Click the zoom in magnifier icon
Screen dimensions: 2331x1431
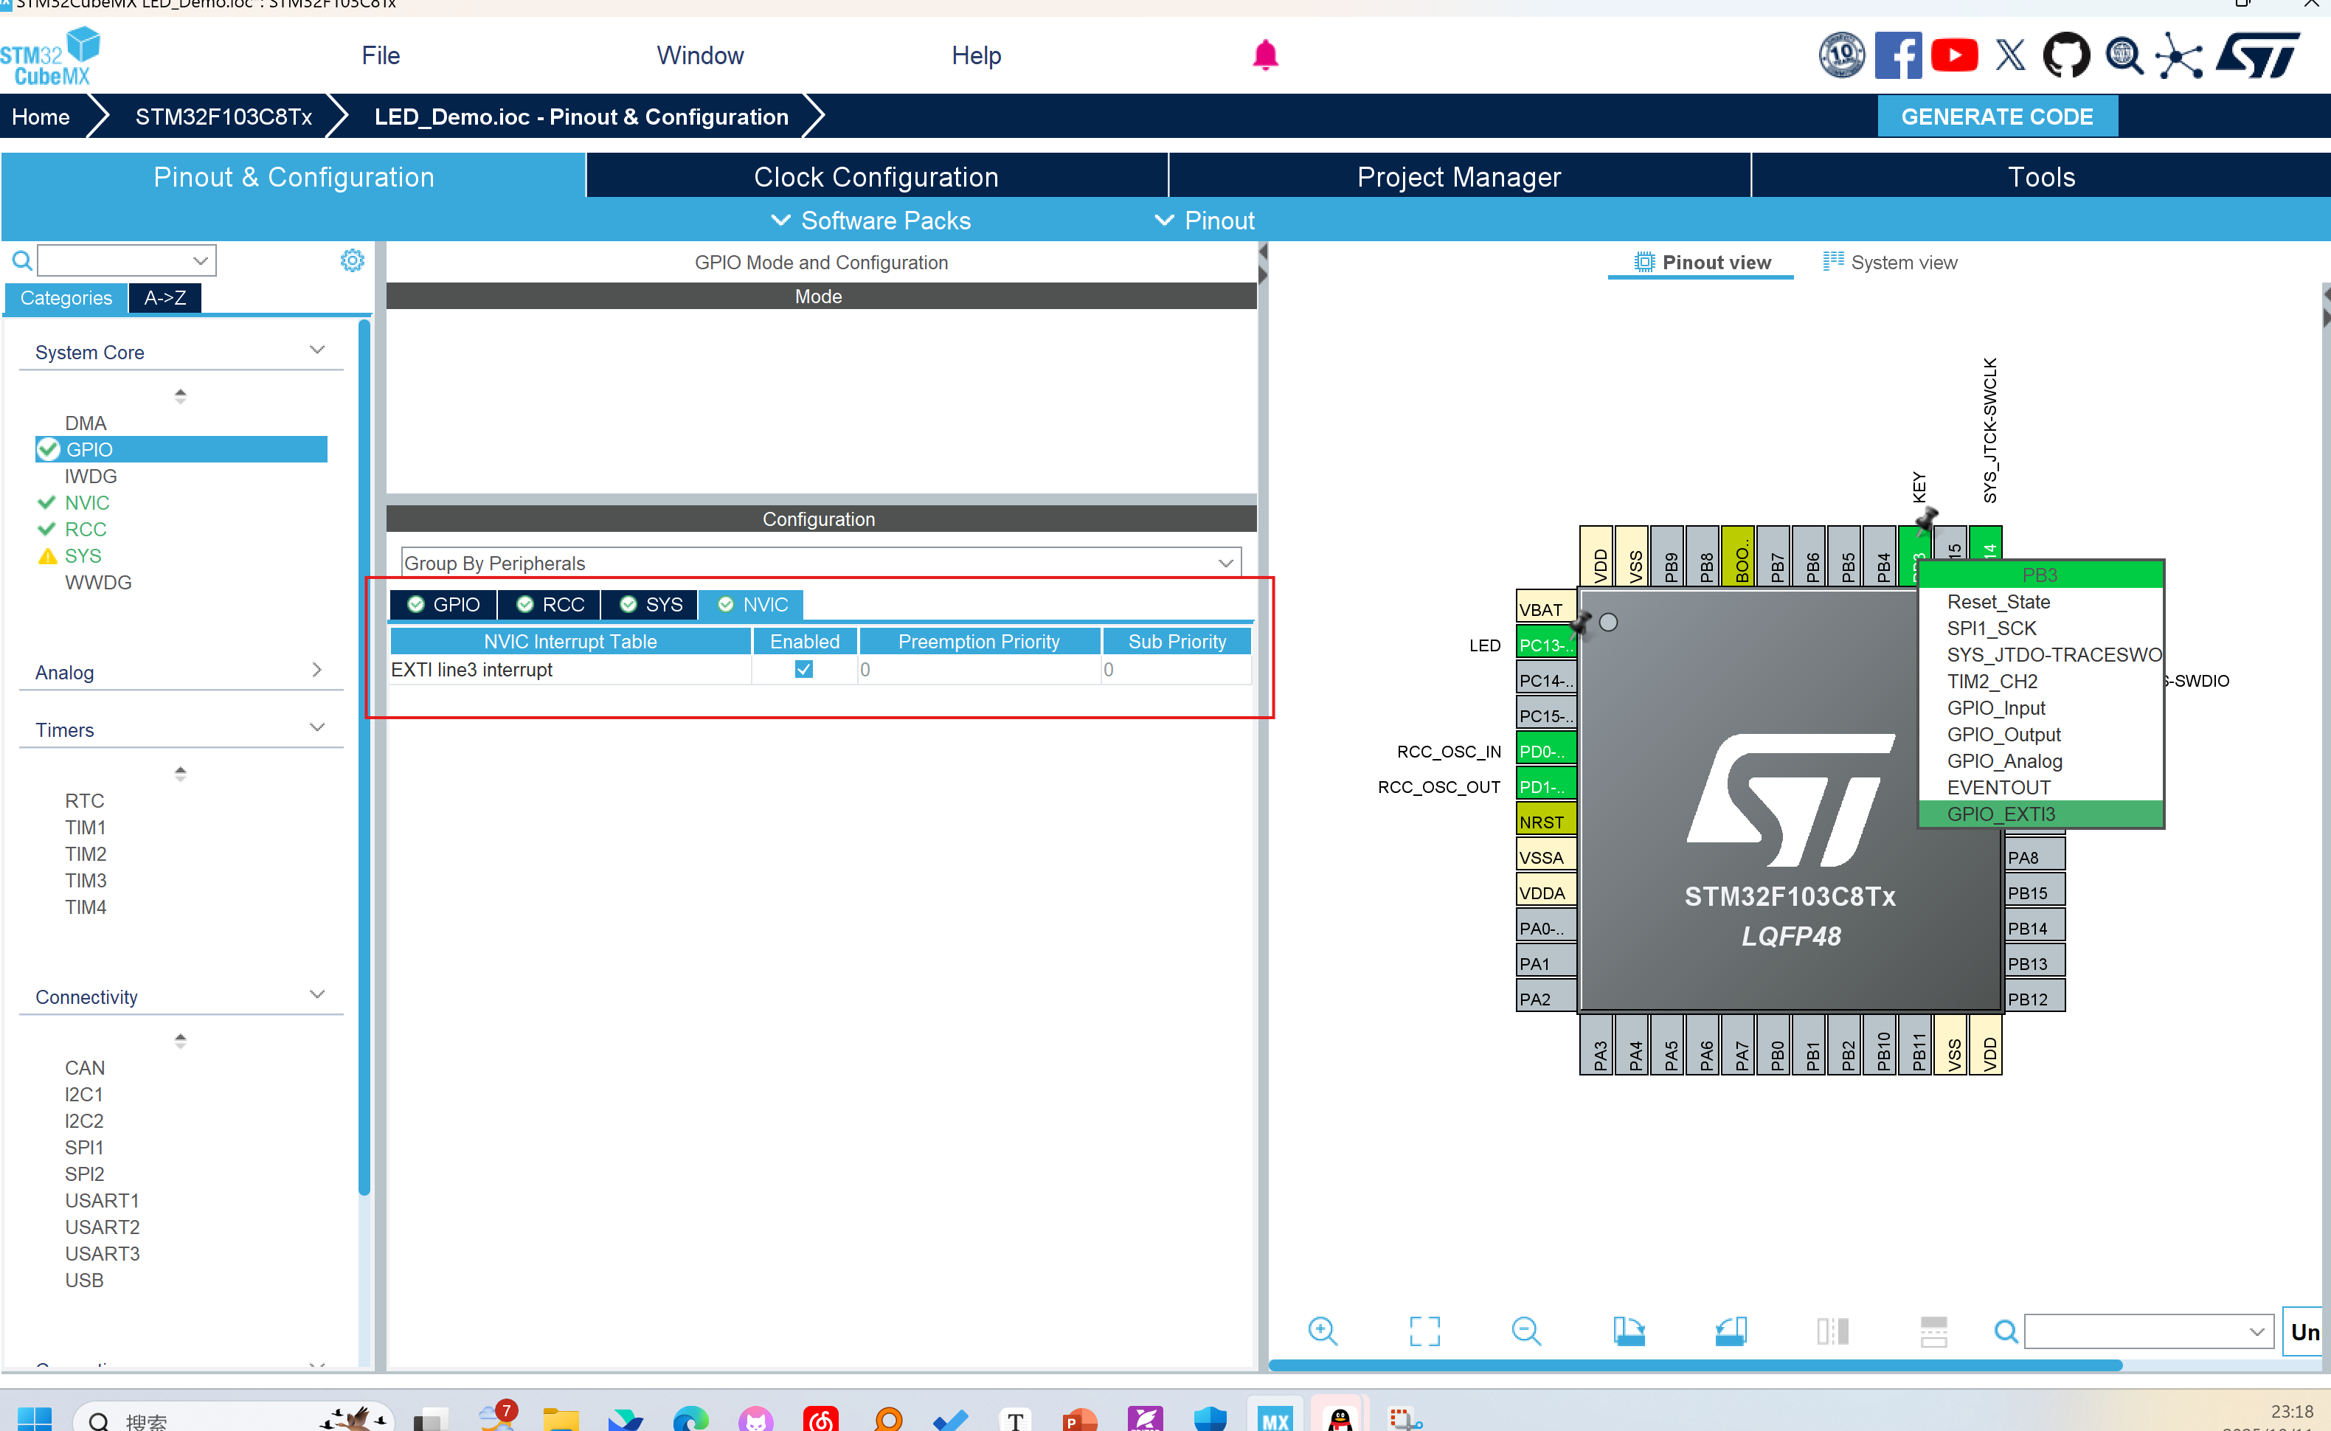(x=1322, y=1331)
